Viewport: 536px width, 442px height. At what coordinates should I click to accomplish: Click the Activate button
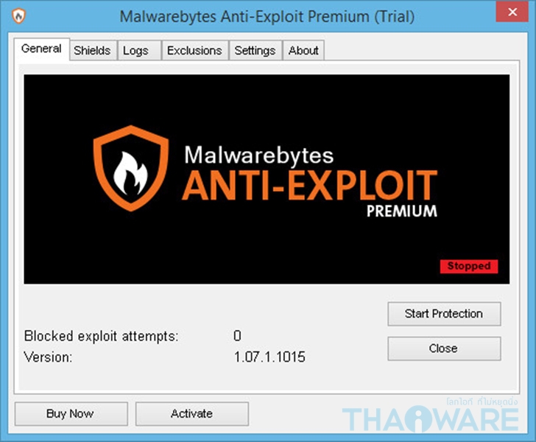191,414
